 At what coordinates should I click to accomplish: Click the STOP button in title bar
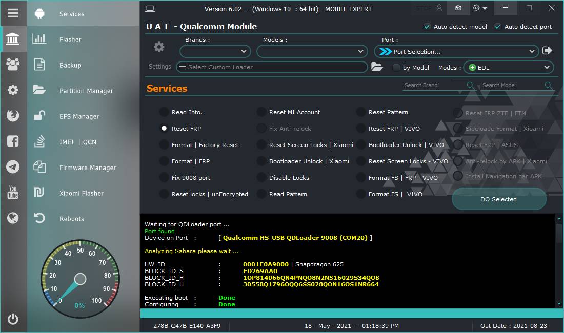click(424, 8)
